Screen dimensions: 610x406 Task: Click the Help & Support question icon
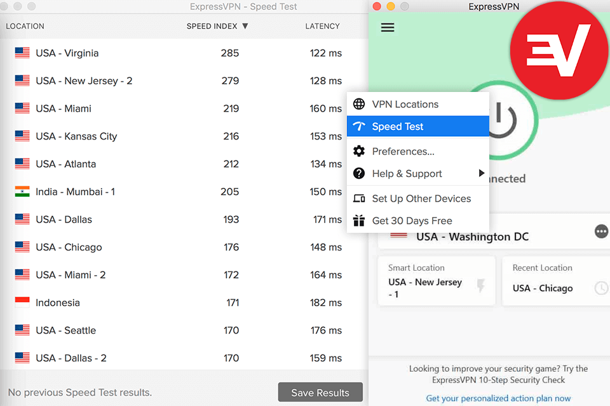[359, 173]
